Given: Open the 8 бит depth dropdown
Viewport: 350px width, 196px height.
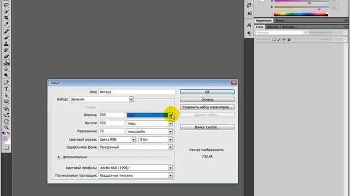Looking at the screenshot, I should 171,139.
